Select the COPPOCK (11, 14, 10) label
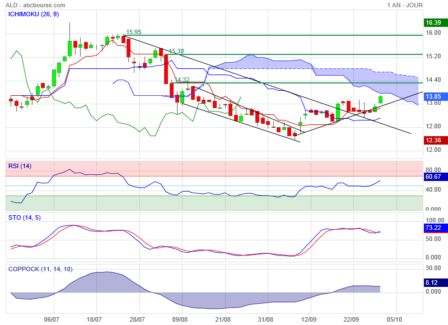448x325 pixels. coord(40,269)
